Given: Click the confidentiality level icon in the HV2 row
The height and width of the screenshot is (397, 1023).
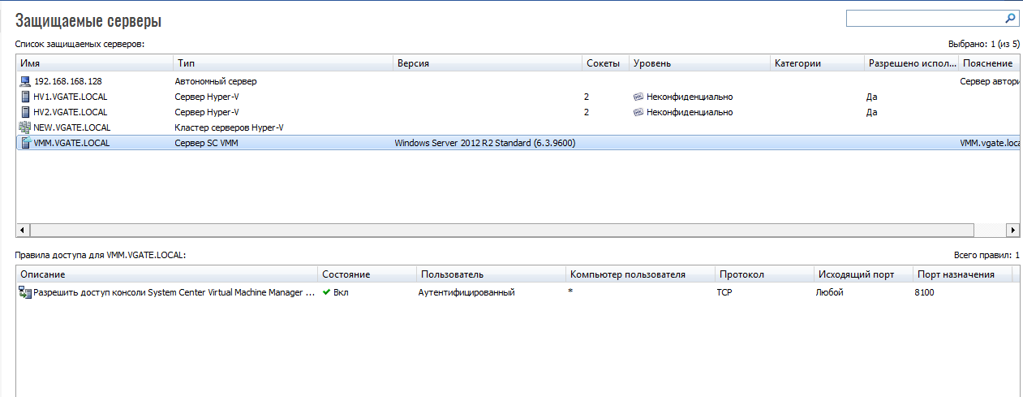Looking at the screenshot, I should click(638, 112).
